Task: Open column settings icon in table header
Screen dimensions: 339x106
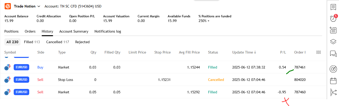Action: click(319, 52)
